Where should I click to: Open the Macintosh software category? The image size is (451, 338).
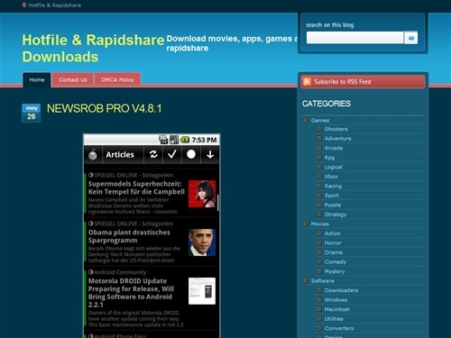[x=337, y=309]
